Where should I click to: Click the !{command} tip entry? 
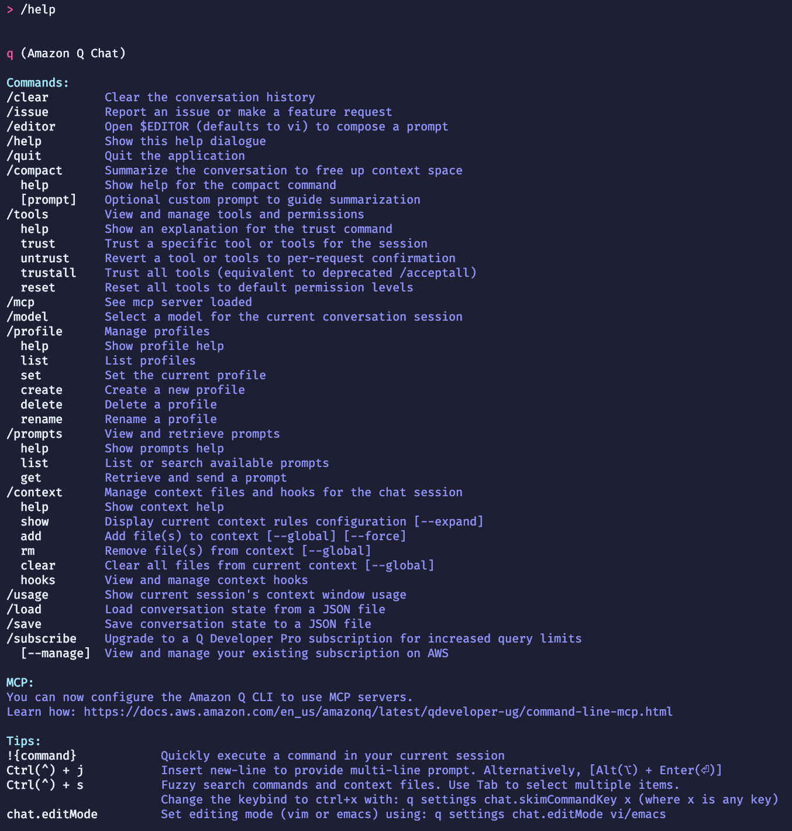click(x=42, y=756)
